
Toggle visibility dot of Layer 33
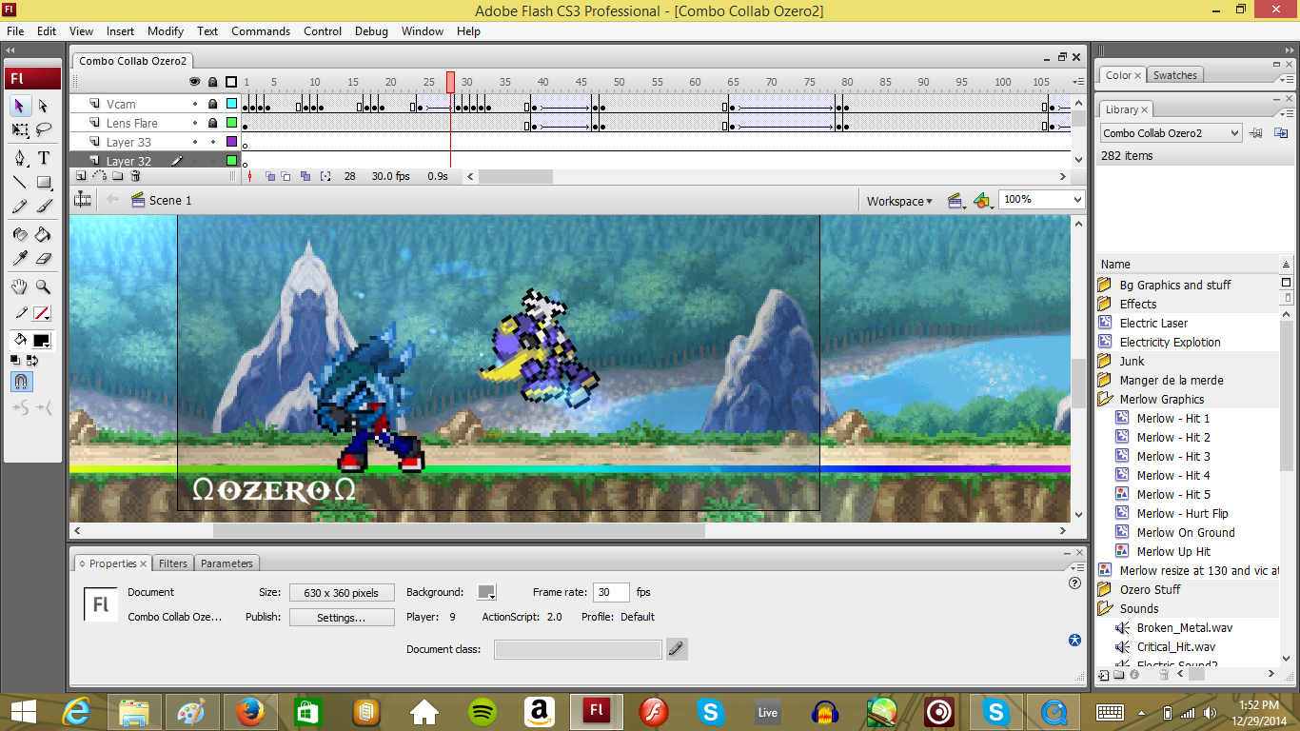[195, 142]
